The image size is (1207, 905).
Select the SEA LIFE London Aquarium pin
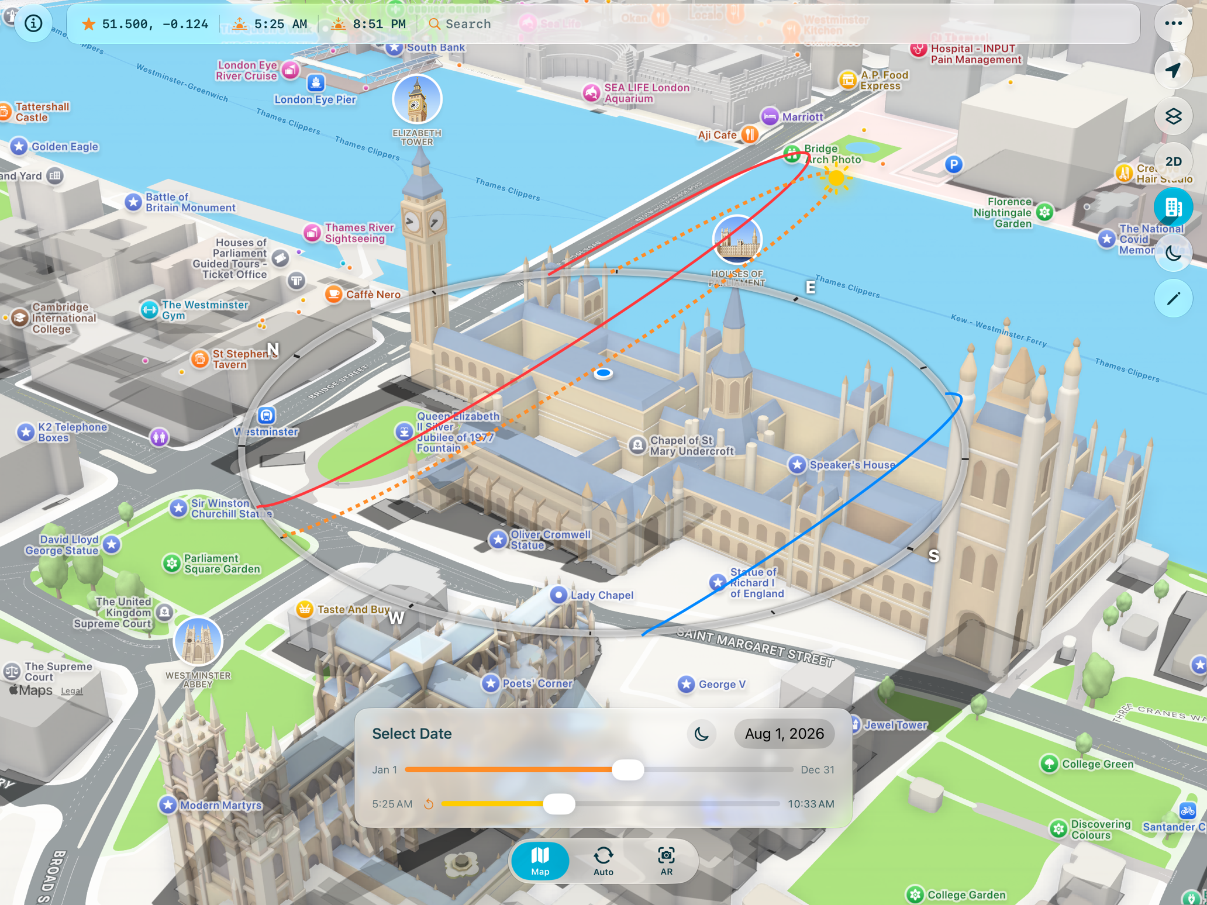point(591,92)
